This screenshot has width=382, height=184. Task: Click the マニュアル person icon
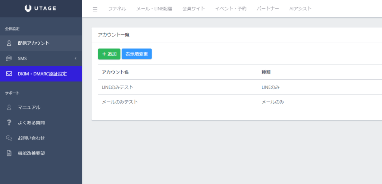click(x=9, y=108)
